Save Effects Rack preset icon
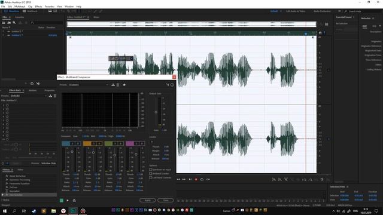This screenshot has width=383, height=215. point(50,96)
